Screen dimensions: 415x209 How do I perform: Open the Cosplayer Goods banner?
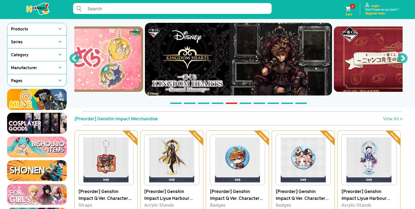[37, 123]
